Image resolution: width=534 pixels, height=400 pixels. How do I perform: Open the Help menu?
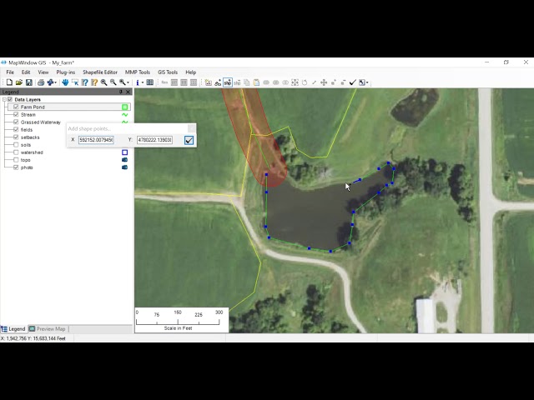(191, 72)
